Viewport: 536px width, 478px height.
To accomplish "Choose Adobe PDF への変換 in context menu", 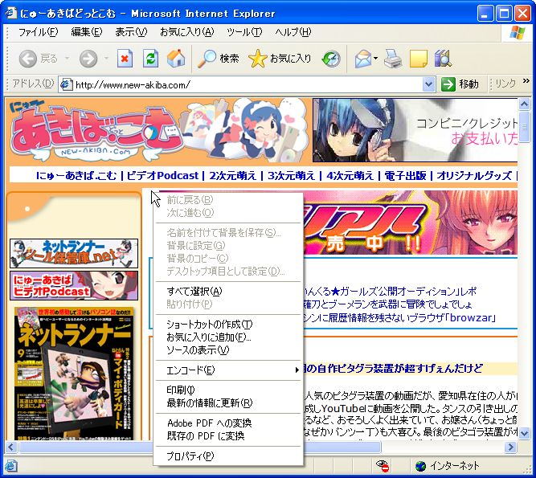I will (228, 423).
